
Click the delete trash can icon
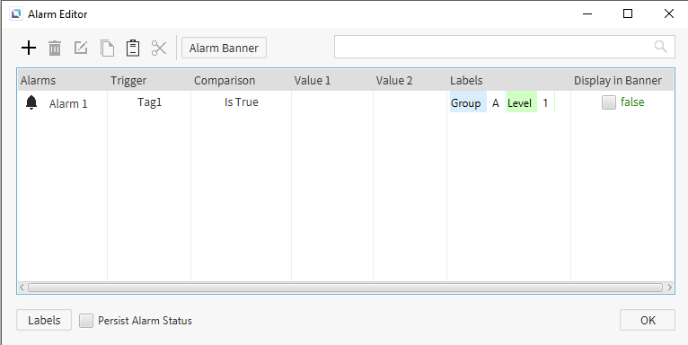pyautogui.click(x=55, y=48)
